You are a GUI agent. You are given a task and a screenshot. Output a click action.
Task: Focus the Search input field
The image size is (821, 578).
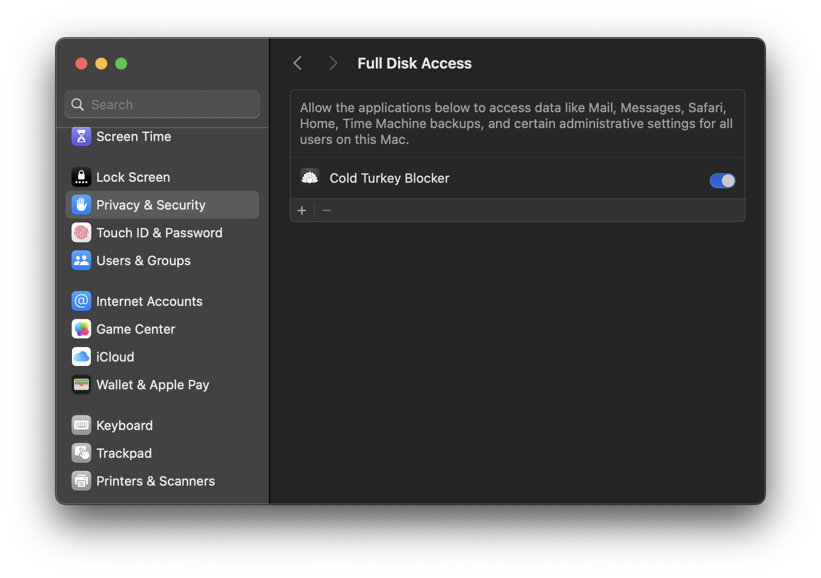(162, 104)
